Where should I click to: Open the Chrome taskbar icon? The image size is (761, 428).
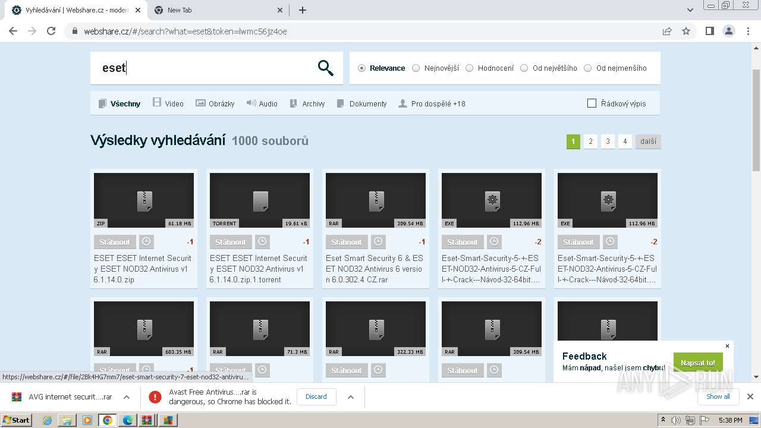pos(107,420)
